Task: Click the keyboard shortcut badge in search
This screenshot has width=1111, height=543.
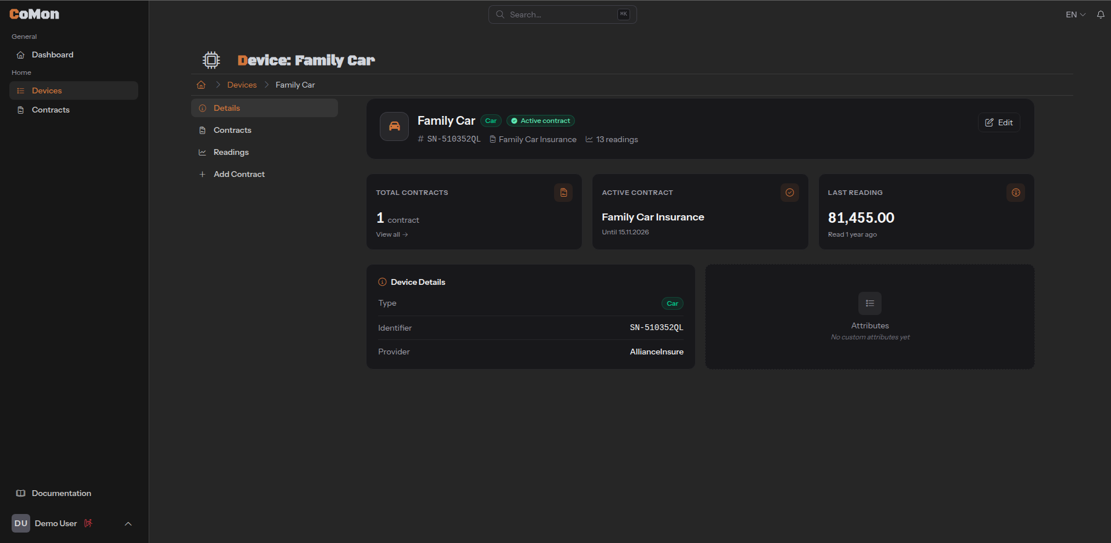Action: [623, 14]
